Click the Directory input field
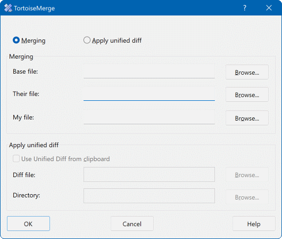The width and height of the screenshot is (282, 239). [149, 196]
